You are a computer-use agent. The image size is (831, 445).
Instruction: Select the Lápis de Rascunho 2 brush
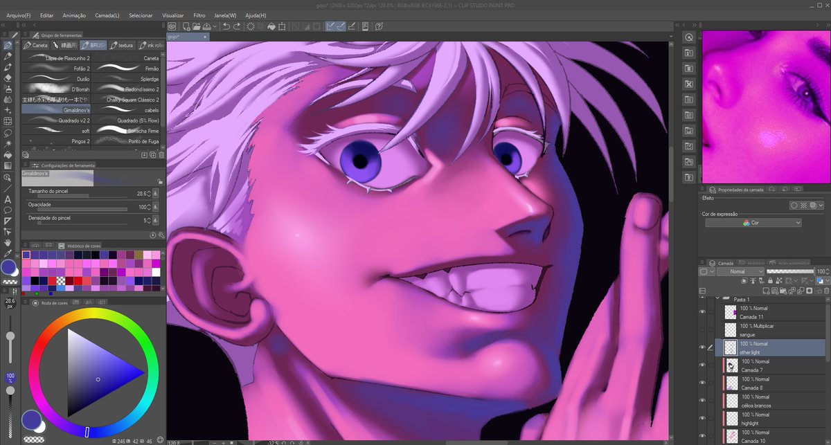pos(57,58)
